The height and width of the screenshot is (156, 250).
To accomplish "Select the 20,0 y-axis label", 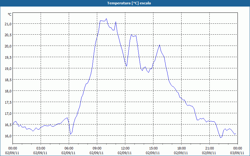I will 8,46.
